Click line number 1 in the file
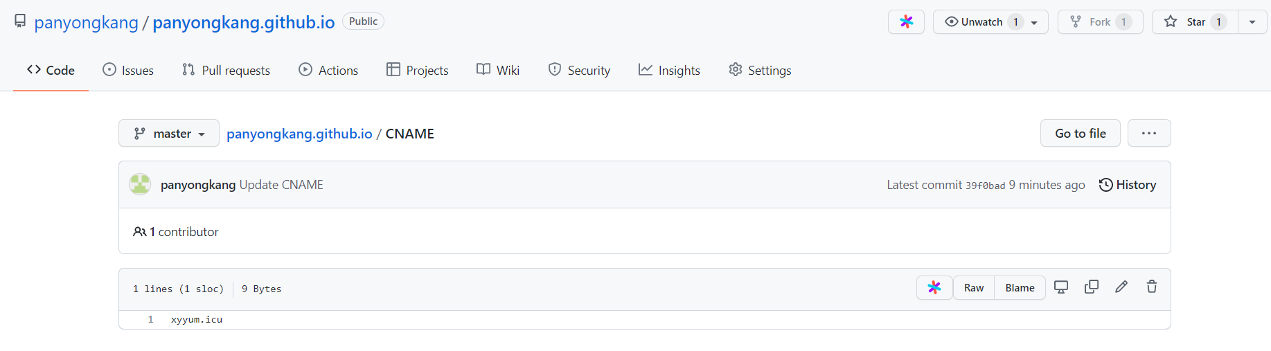 tap(150, 320)
